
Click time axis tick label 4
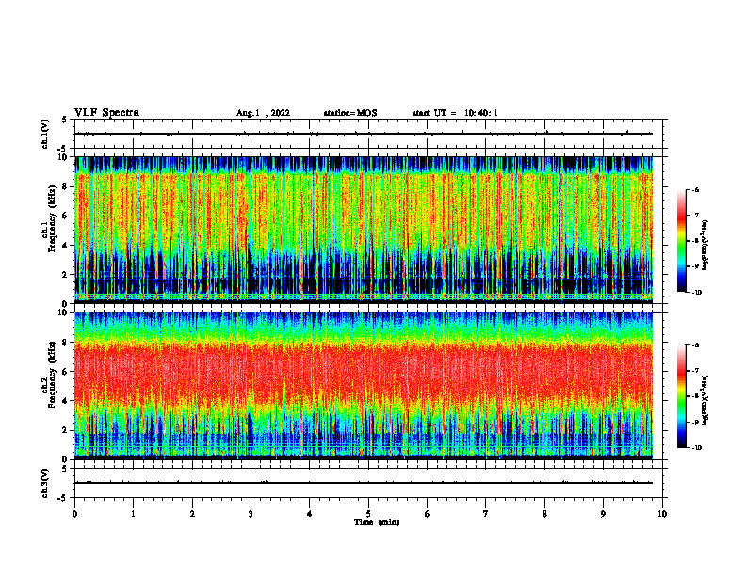[310, 514]
